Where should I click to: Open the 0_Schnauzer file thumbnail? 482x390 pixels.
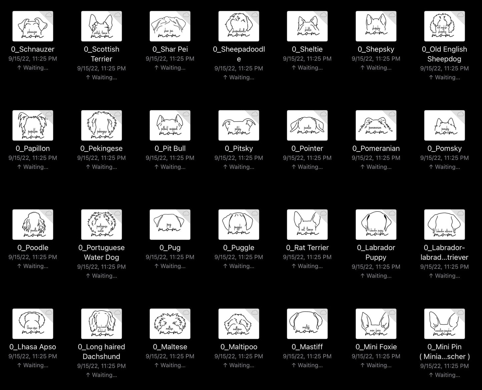click(x=33, y=26)
